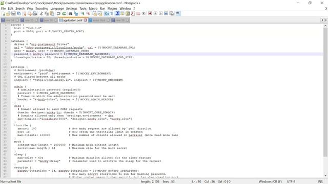Viewport: 328px width, 184px height.
Task: Toggle the Document Map icon
Action: pyautogui.click(x=128, y=14)
